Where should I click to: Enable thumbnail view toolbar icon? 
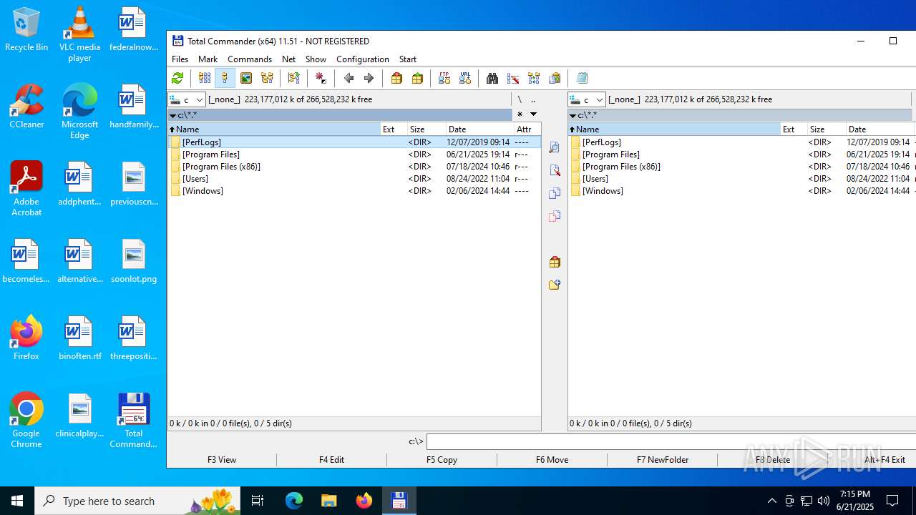click(246, 78)
